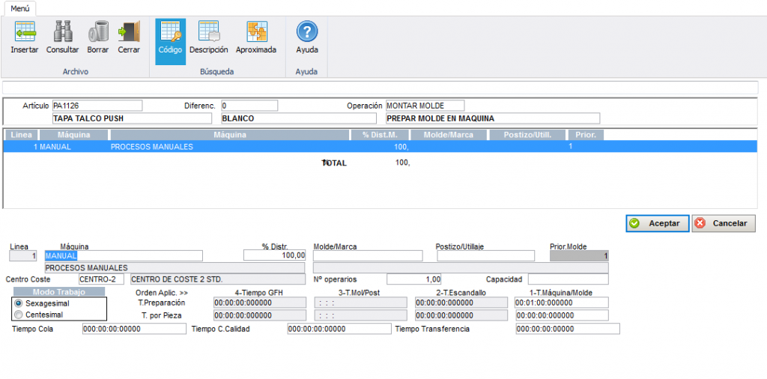
Task: Select the Sexagesimal radio button
Action: (x=19, y=303)
